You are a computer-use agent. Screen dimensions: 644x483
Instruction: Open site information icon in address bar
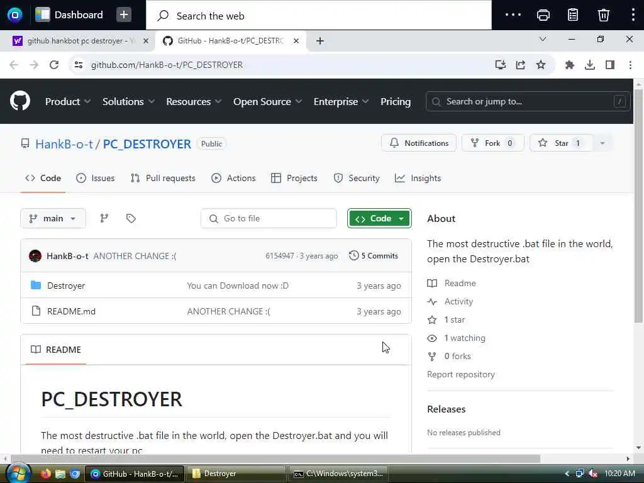[x=79, y=65]
